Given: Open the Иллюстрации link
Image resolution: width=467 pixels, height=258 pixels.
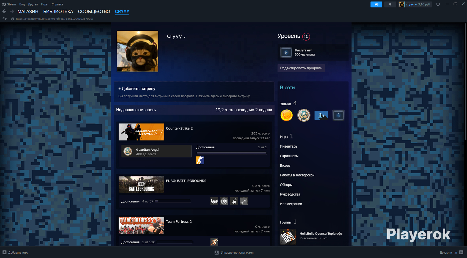Looking at the screenshot, I should pyautogui.click(x=291, y=204).
